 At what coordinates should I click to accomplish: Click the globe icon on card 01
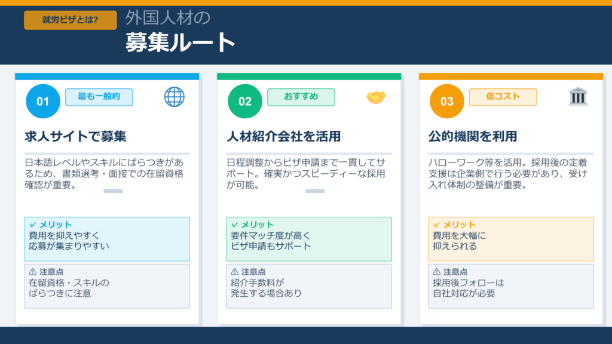pyautogui.click(x=174, y=97)
